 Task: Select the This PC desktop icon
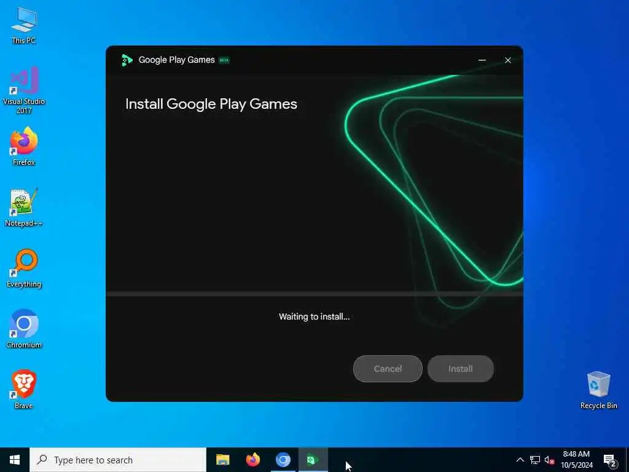point(24,26)
